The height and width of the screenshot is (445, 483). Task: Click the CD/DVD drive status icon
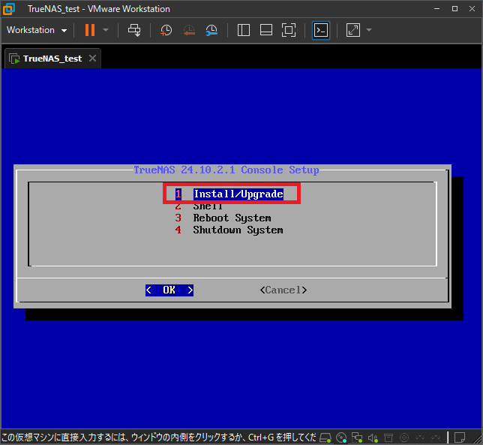[x=341, y=437]
